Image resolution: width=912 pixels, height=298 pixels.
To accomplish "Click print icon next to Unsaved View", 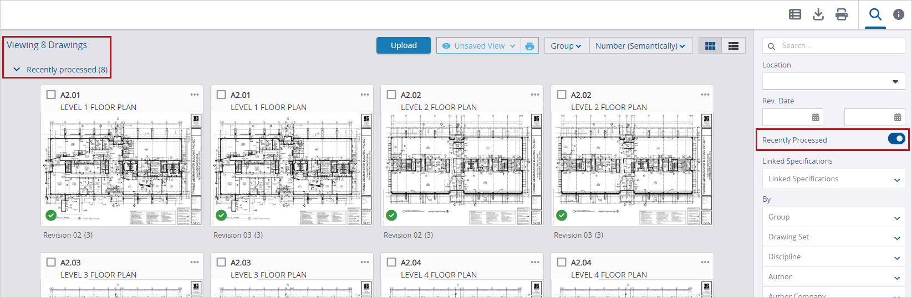I will [x=529, y=46].
